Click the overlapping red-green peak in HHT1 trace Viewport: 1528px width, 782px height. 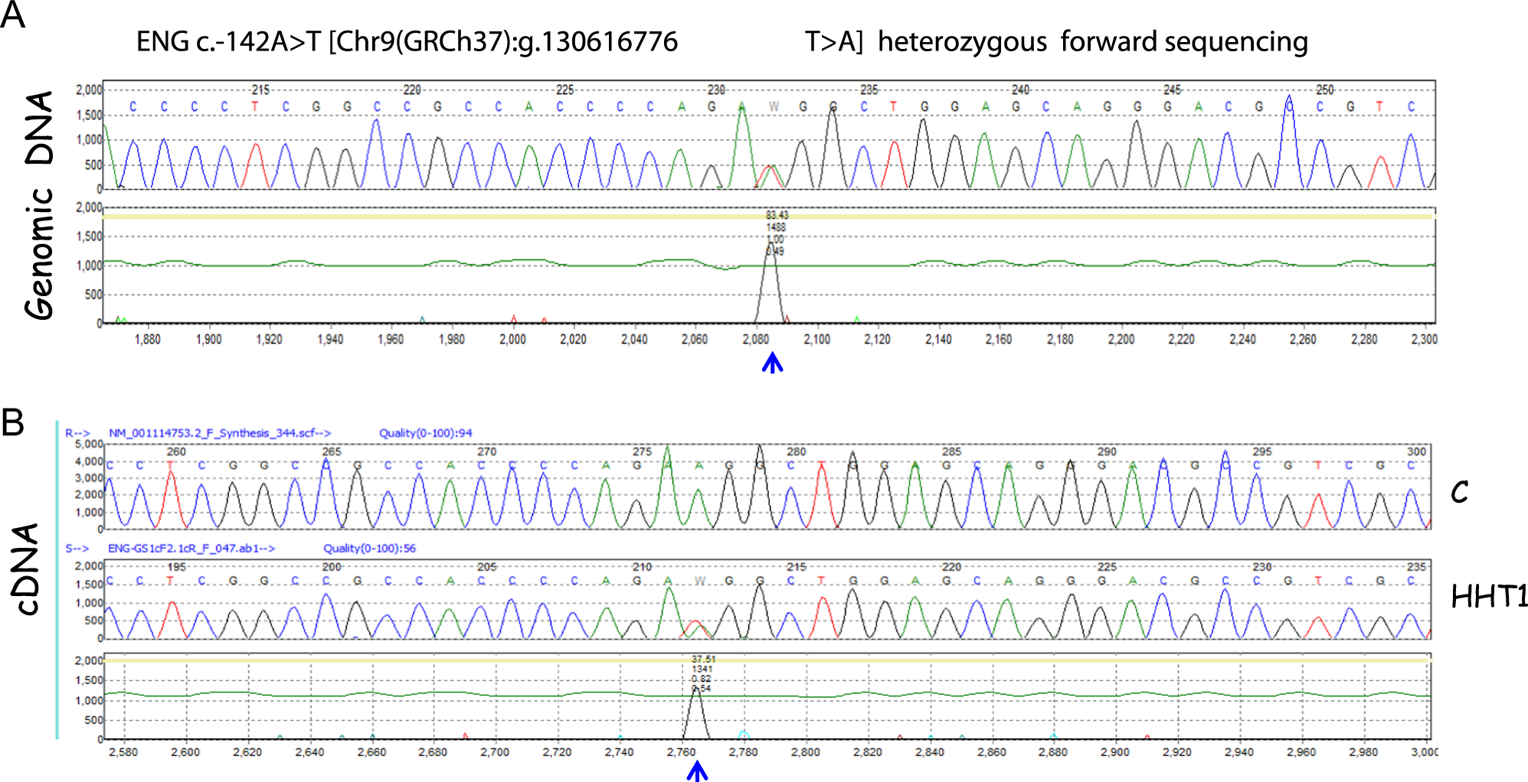tap(695, 629)
